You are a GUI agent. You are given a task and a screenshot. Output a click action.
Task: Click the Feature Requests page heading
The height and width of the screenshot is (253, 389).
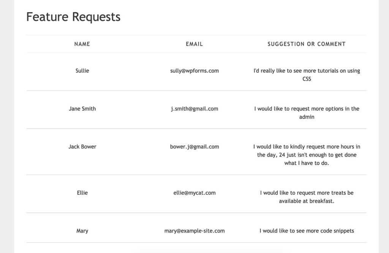[x=73, y=17]
